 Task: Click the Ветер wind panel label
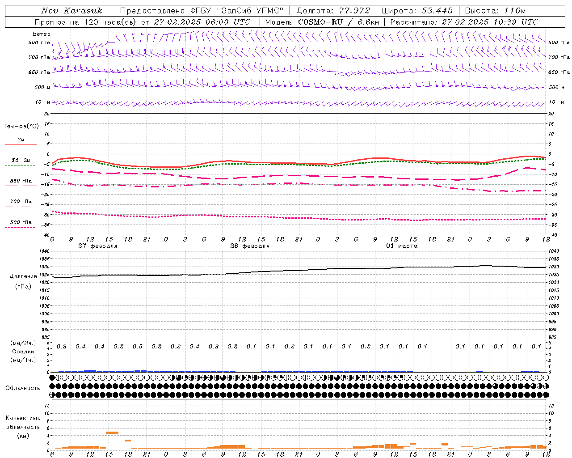[x=42, y=34]
